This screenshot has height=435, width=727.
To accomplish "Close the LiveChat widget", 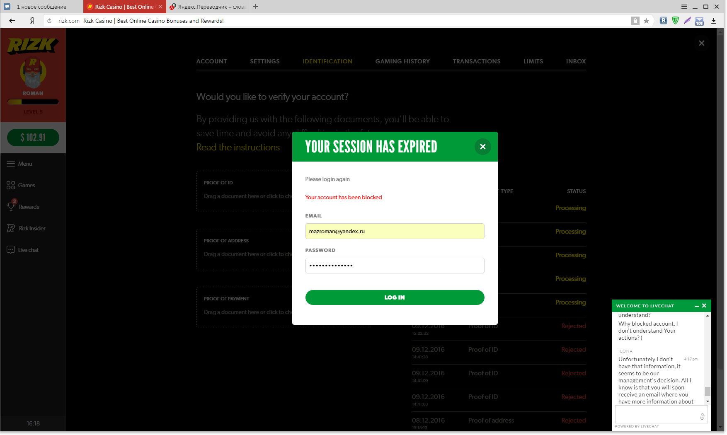I will pos(704,306).
